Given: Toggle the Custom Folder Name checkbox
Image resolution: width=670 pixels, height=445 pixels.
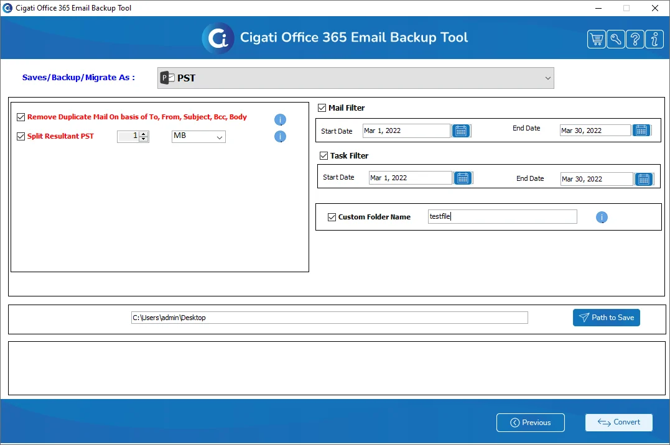Looking at the screenshot, I should (x=332, y=217).
